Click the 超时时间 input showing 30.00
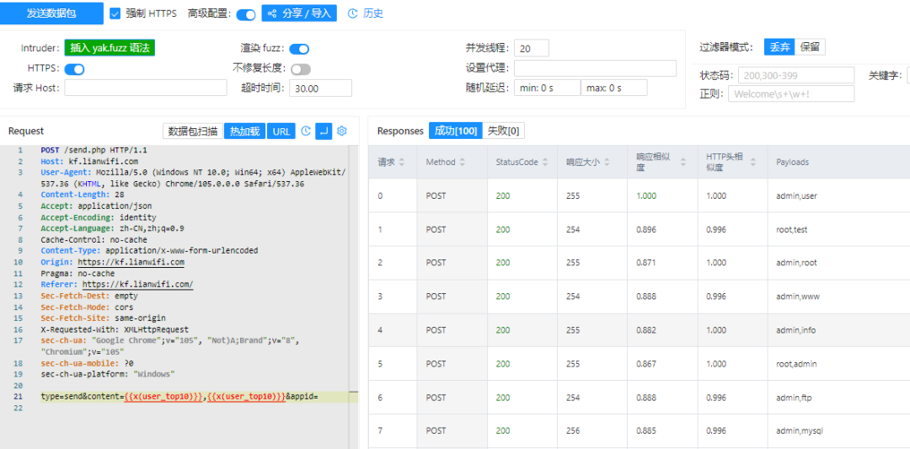The image size is (910, 449). (x=321, y=88)
